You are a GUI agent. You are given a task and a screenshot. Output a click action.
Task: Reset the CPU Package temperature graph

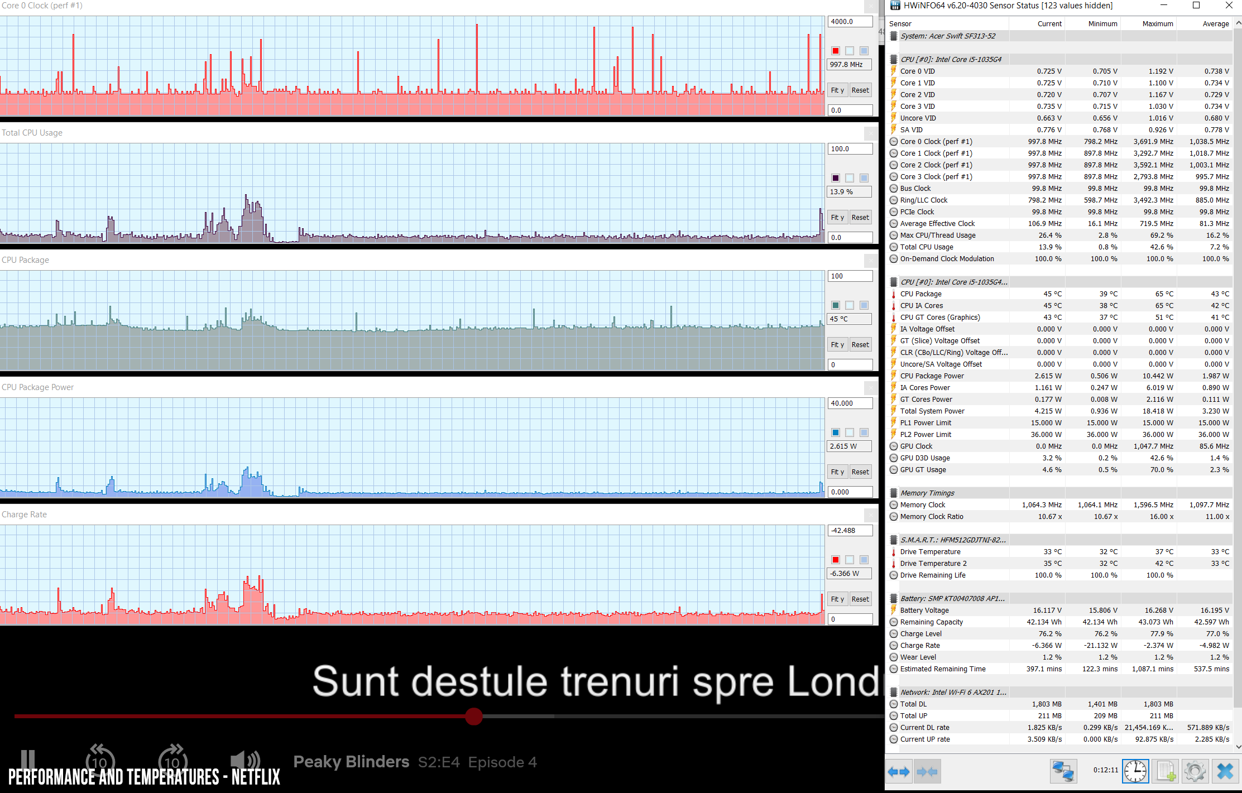(860, 345)
